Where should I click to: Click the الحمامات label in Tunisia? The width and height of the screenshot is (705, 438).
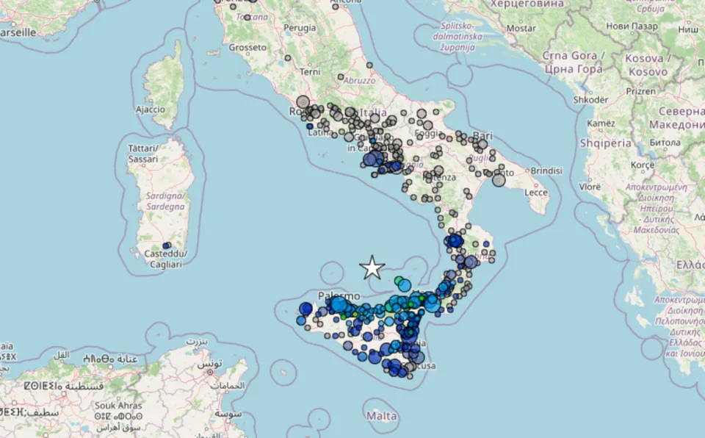pos(228,385)
